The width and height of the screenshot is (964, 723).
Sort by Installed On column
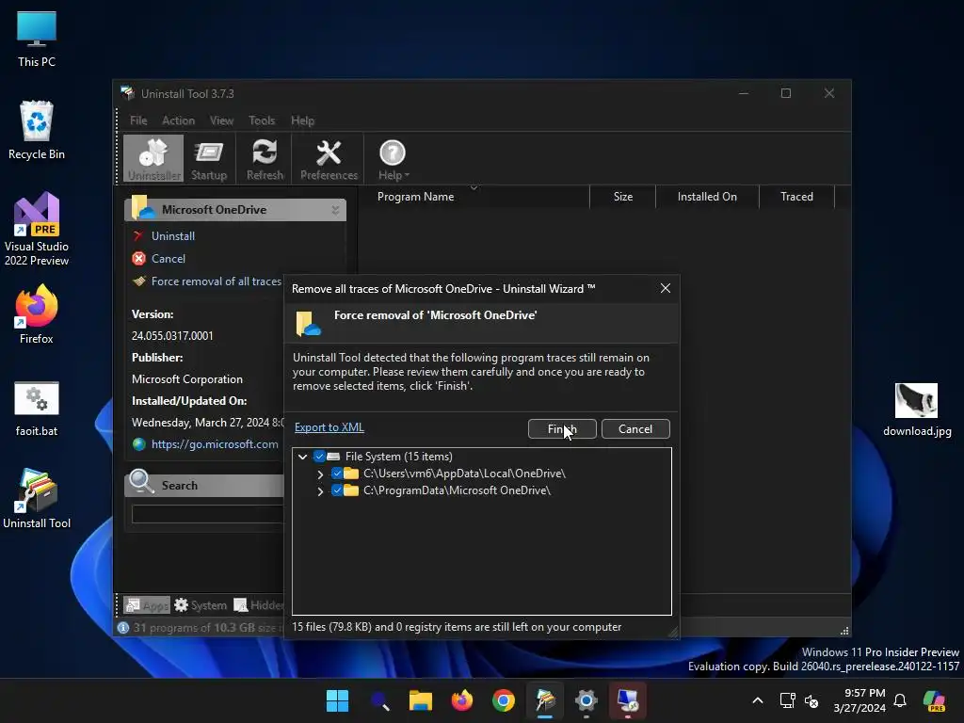pos(707,197)
